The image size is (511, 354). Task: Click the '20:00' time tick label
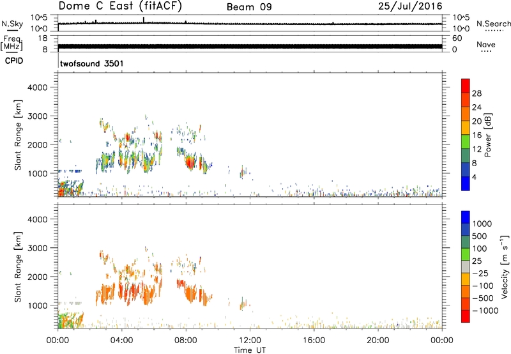378,341
